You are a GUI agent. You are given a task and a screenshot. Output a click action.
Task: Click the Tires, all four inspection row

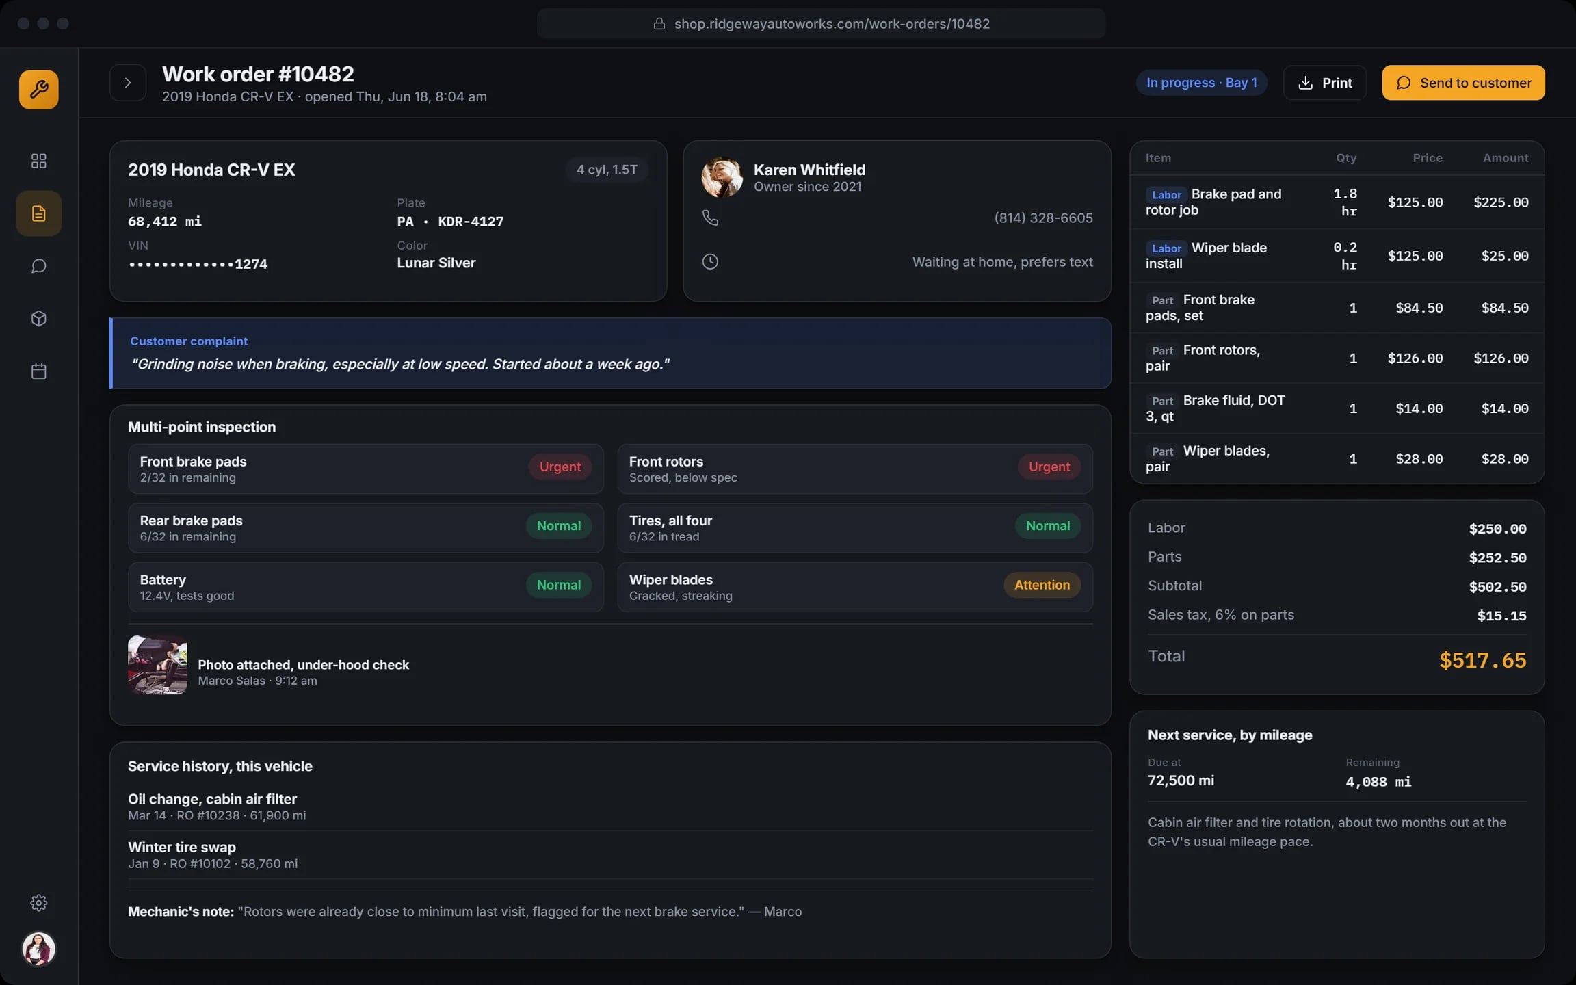(855, 528)
